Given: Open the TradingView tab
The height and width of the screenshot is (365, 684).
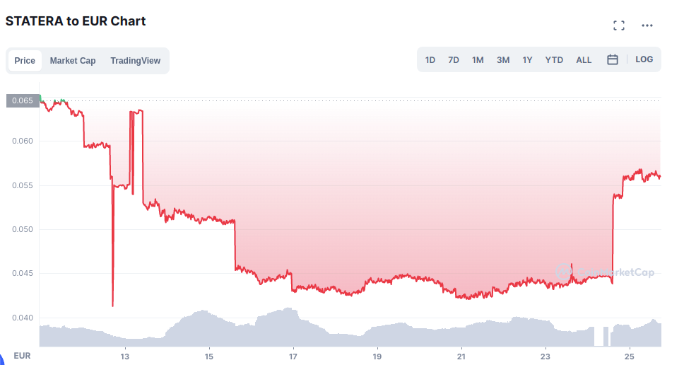Looking at the screenshot, I should click(135, 61).
